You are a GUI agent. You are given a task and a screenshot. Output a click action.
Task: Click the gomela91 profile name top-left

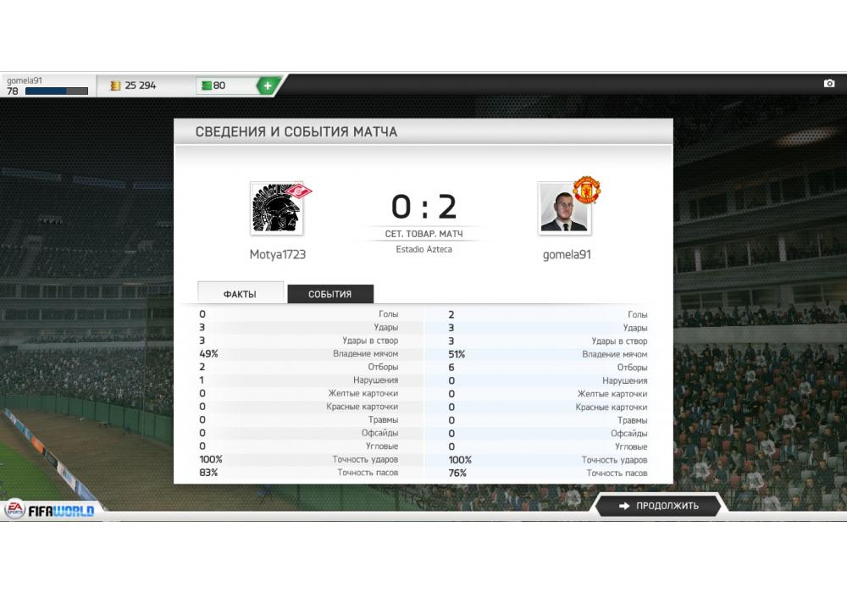pyautogui.click(x=25, y=80)
